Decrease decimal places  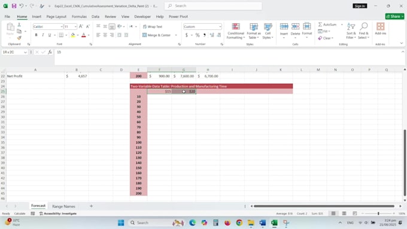point(219,35)
